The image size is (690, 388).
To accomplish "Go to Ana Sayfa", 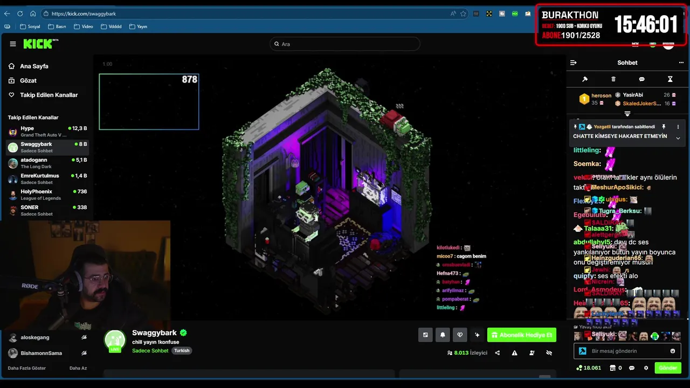I will 34,66.
